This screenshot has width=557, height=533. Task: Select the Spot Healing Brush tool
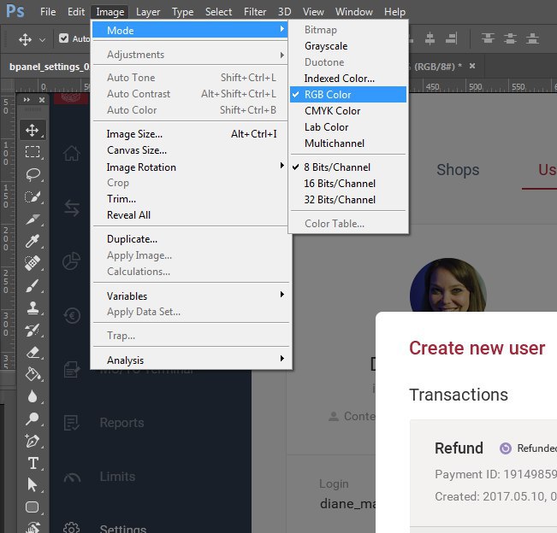point(33,263)
